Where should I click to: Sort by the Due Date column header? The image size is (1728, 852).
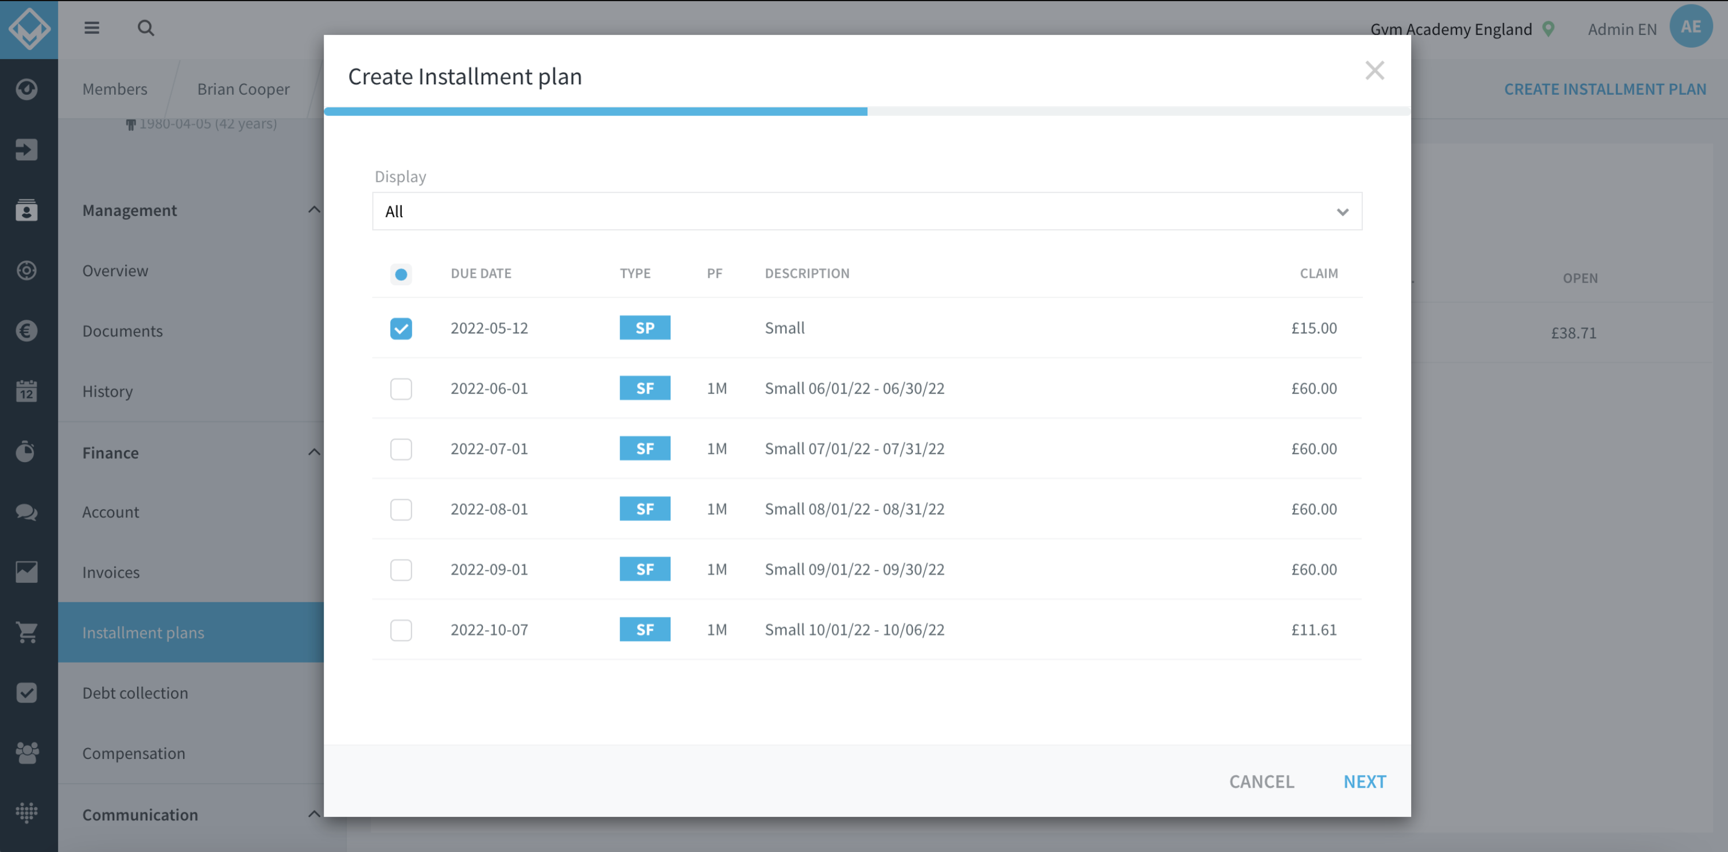click(481, 273)
